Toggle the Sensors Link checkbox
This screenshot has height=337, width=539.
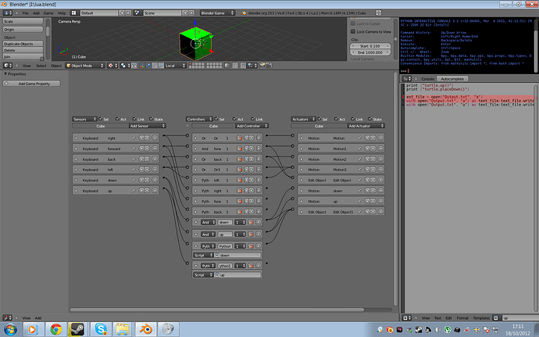click(134, 119)
